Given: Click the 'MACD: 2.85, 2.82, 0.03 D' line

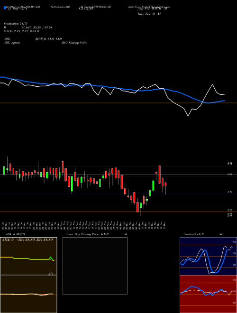Looking at the screenshot, I should coord(21,31).
